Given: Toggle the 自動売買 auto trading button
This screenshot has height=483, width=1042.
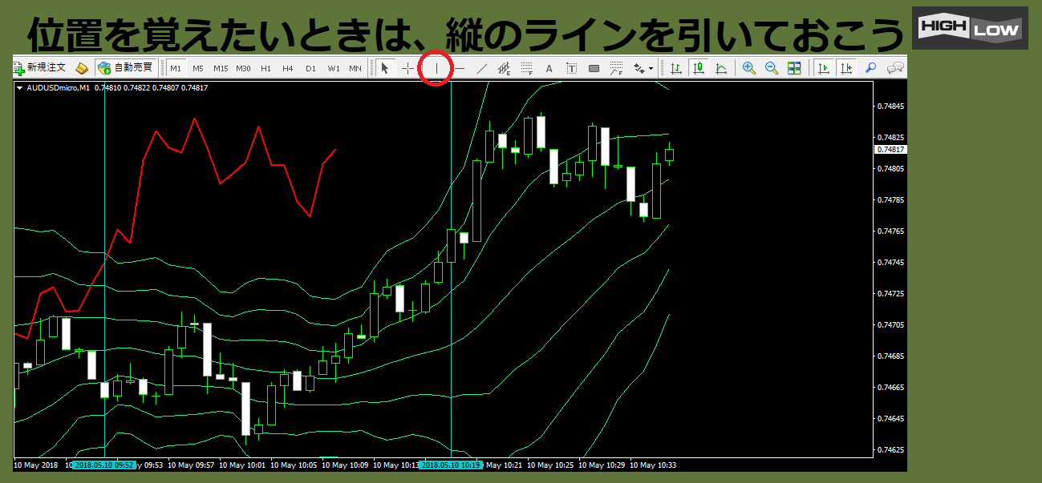Looking at the screenshot, I should [126, 68].
